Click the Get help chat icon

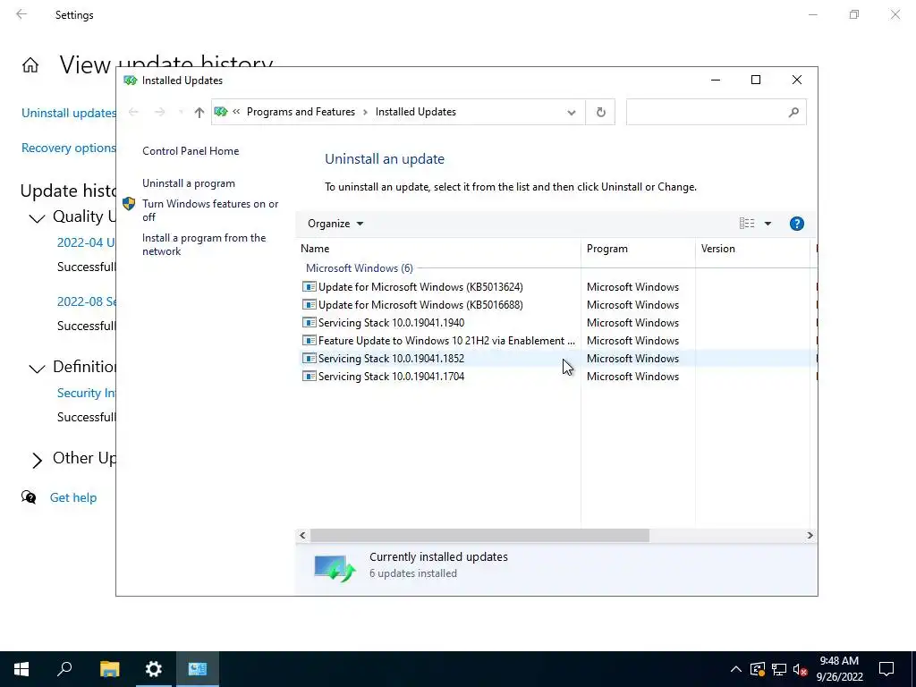pos(29,497)
